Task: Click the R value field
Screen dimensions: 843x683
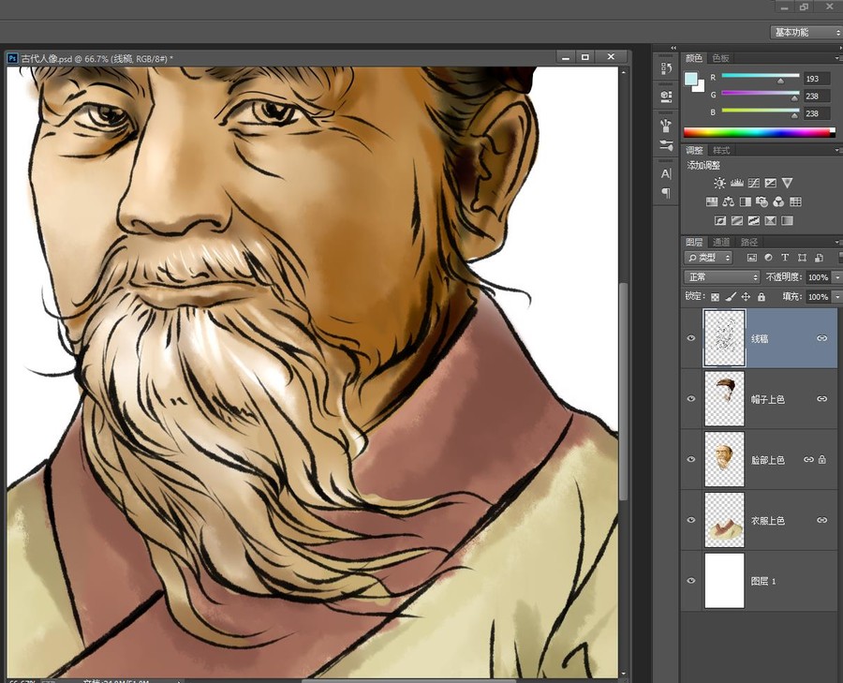Action: pyautogui.click(x=817, y=79)
